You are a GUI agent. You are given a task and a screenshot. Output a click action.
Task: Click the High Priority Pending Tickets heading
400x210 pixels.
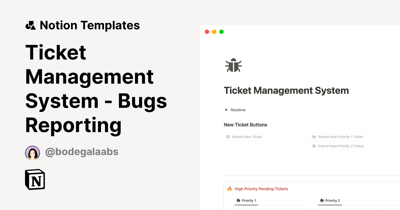tap(261, 189)
